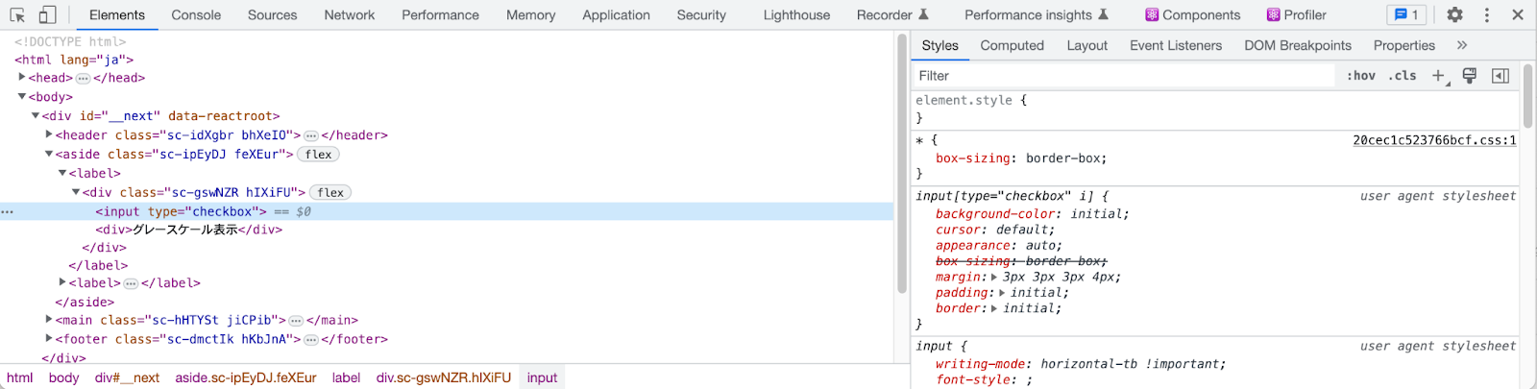1537x389 pixels.
Task: Open the 20cec1c523766bcf.css:1 source link
Action: pyautogui.click(x=1434, y=140)
